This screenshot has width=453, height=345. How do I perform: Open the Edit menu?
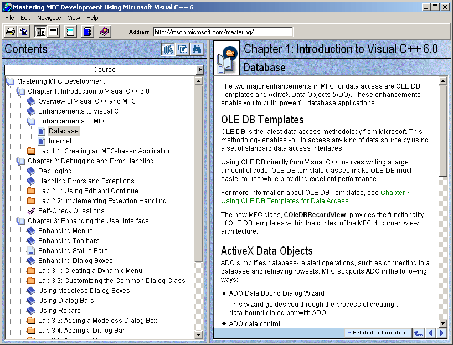pos(25,18)
